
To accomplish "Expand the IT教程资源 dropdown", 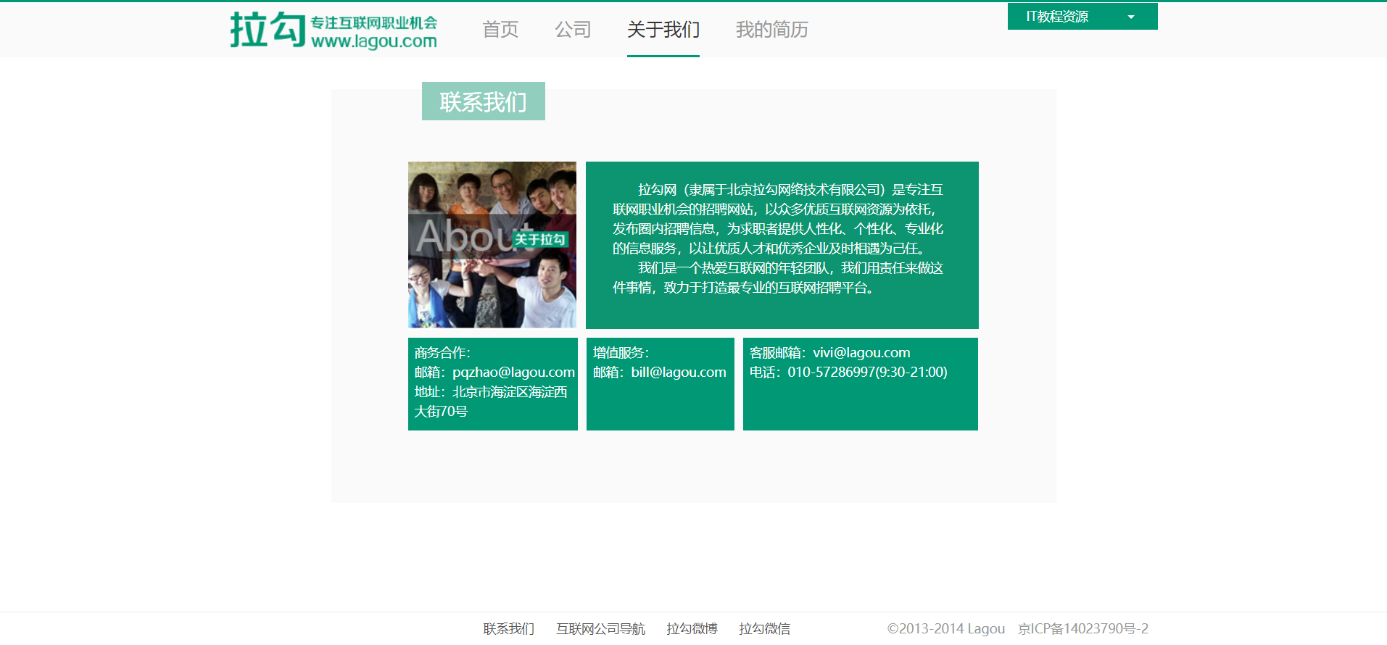I will 1082,16.
